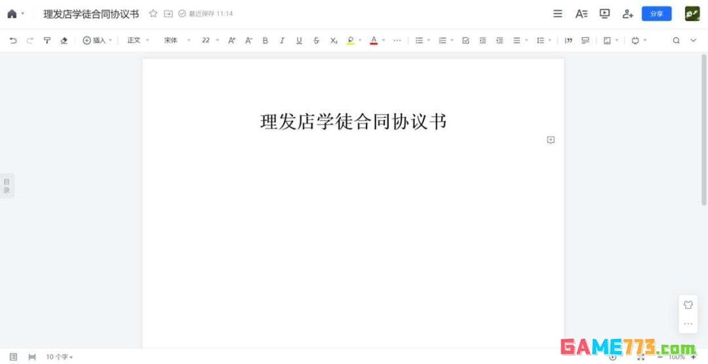
Task: Click the 最近保存 11:14 save status
Action: click(206, 14)
